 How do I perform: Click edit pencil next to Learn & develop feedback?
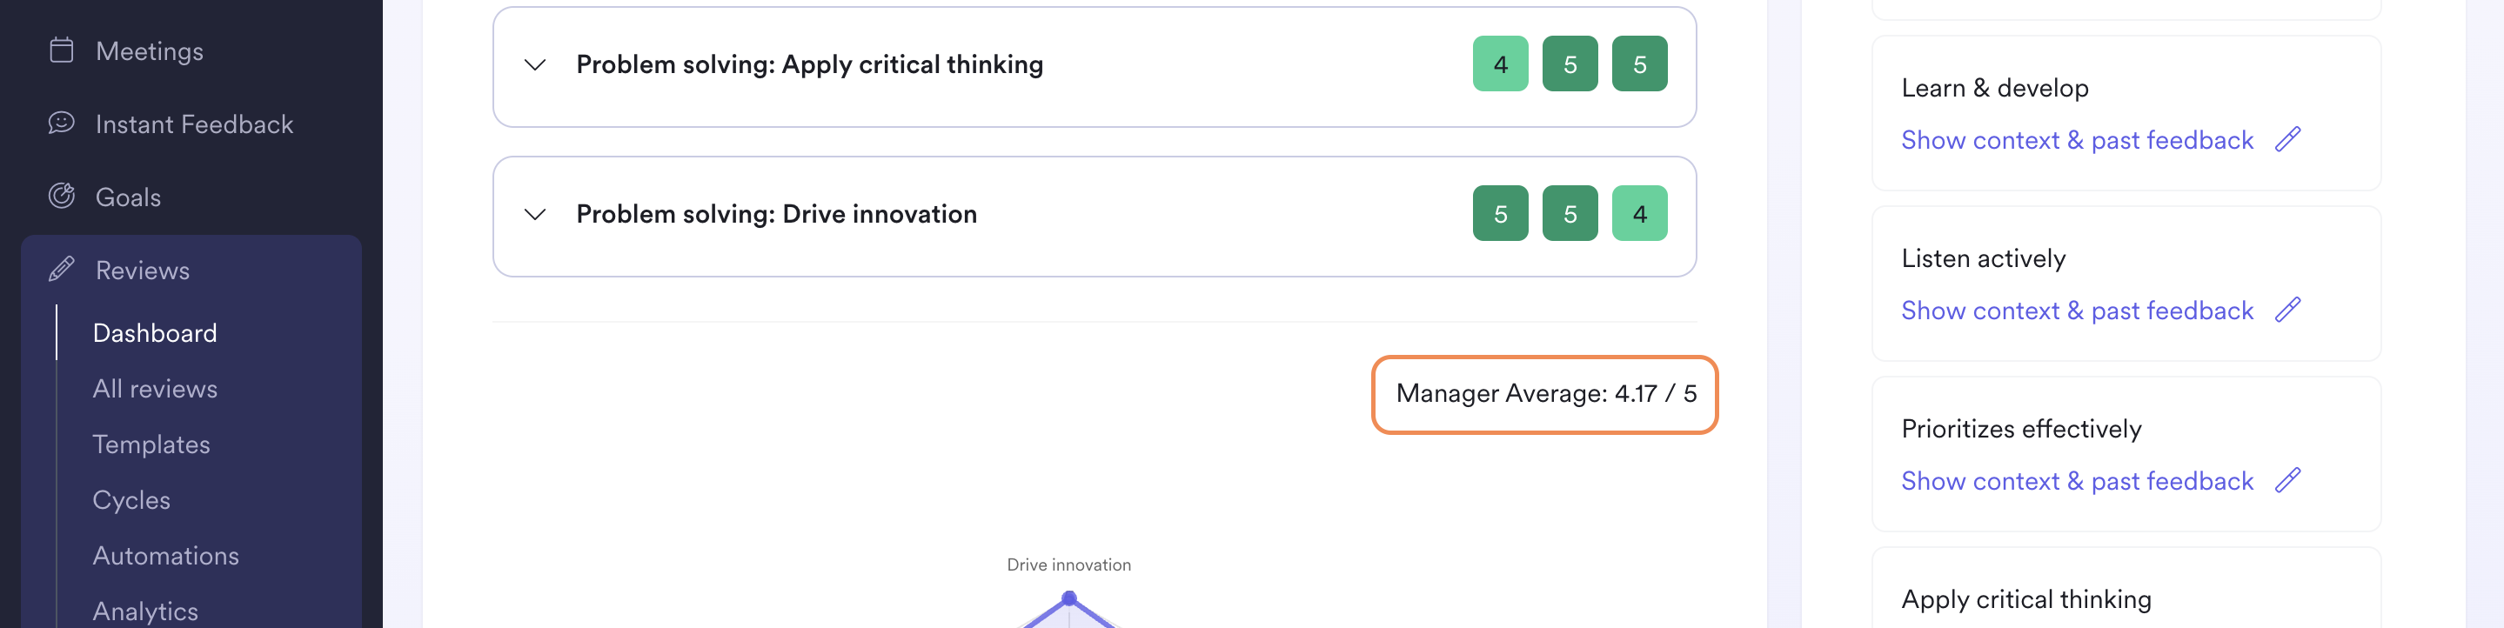coord(2287,140)
